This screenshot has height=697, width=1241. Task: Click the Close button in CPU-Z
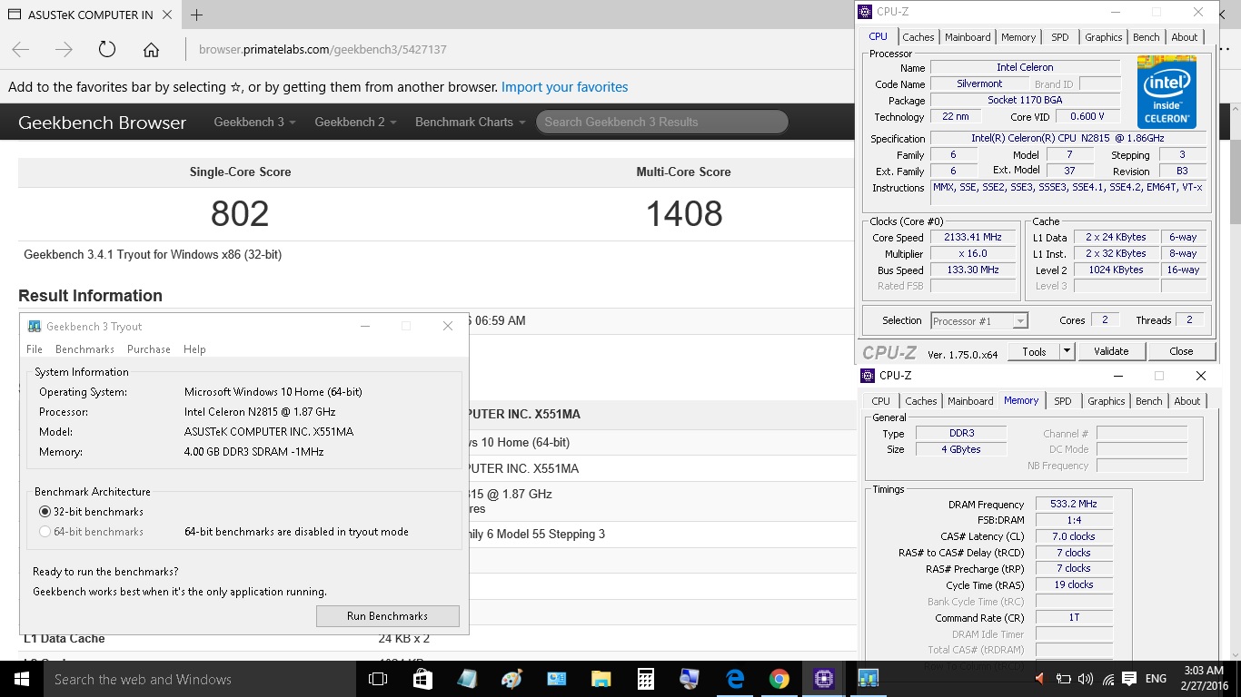tap(1182, 351)
